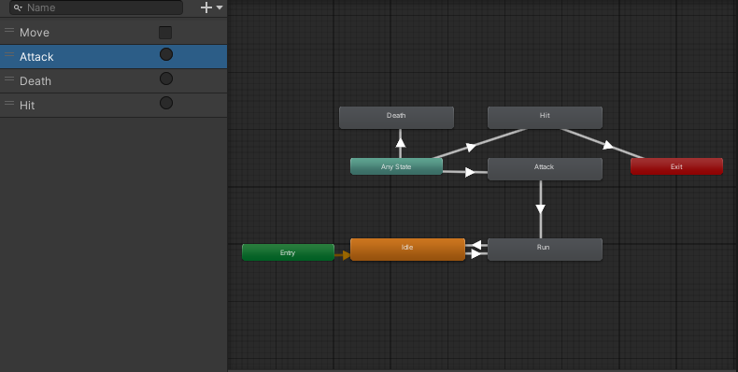Select transition arrow from Any State to Attack
Screen dimensions: 738x372
tap(470, 172)
